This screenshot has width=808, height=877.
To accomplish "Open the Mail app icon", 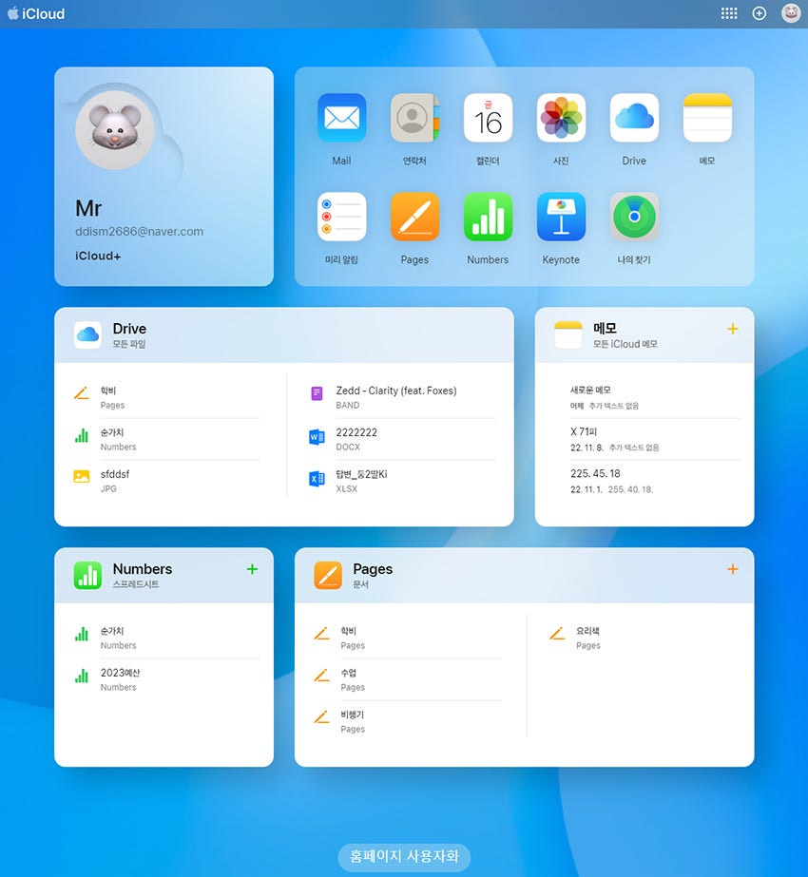I will 341,118.
